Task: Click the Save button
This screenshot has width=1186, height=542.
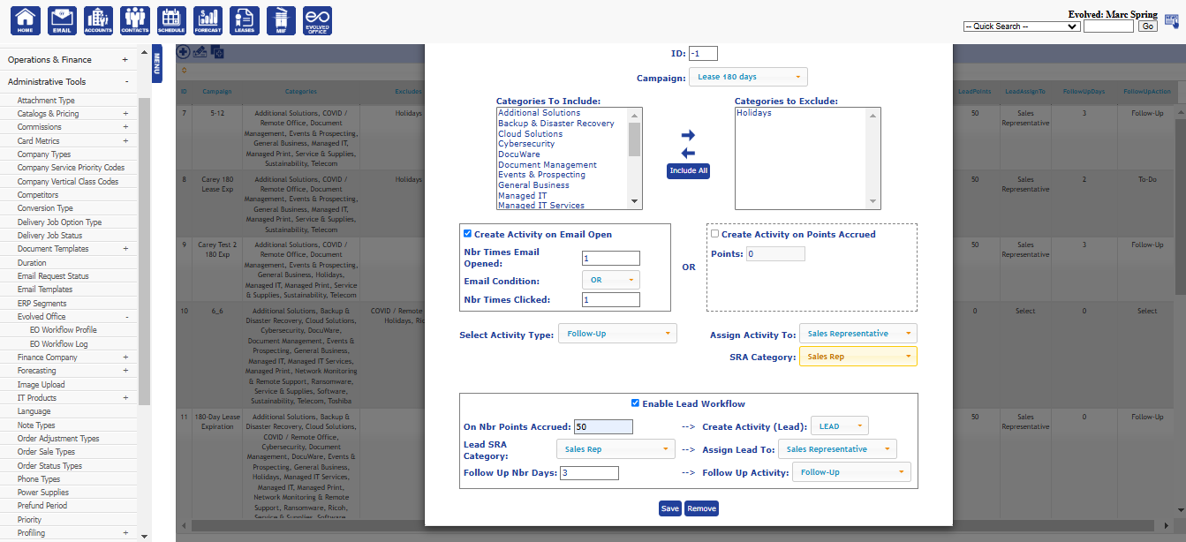Action: coord(670,508)
